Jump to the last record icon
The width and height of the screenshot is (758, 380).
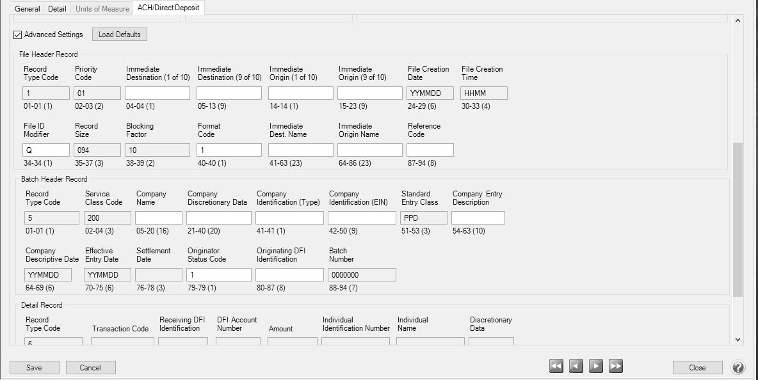(616, 366)
